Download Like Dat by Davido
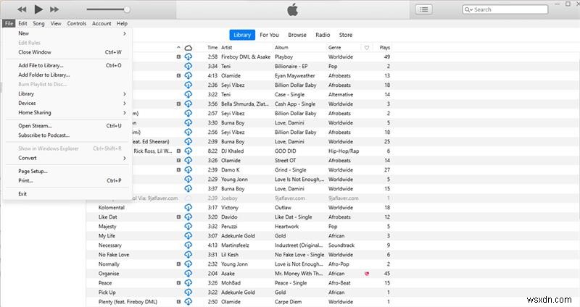This screenshot has width=580, height=307. pyautogui.click(x=188, y=217)
